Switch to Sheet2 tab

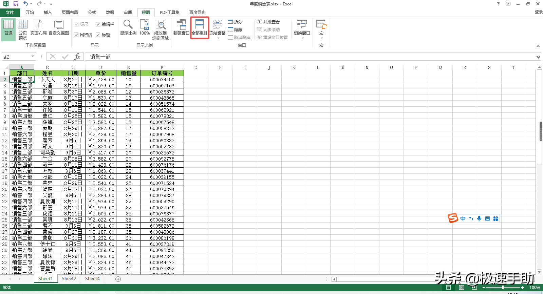pyautogui.click(x=69, y=278)
